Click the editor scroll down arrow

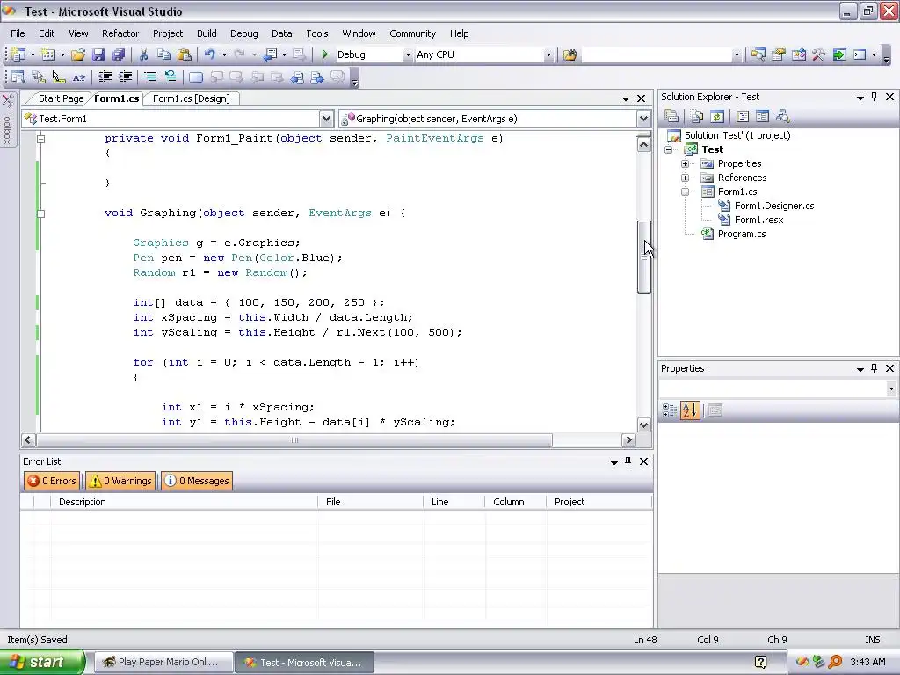[x=644, y=425]
